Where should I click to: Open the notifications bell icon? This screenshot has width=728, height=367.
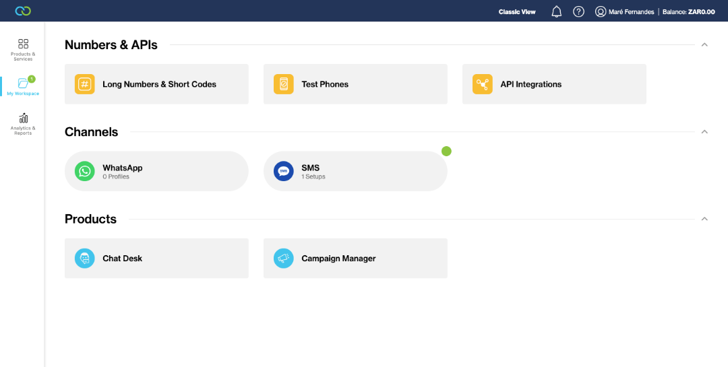pyautogui.click(x=556, y=11)
